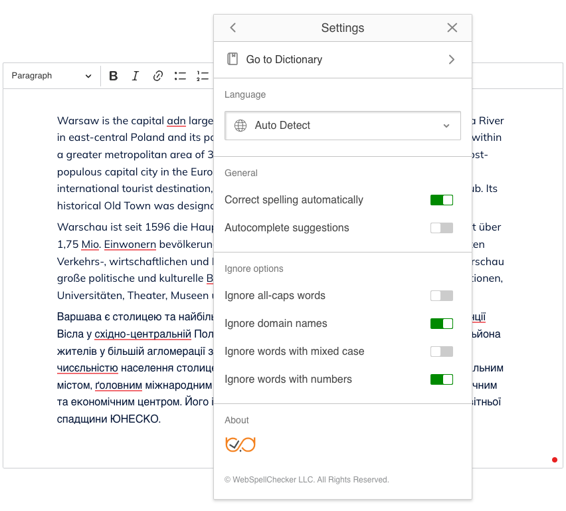
Task: Open the Auto Detect language dropdown
Action: coord(448,125)
